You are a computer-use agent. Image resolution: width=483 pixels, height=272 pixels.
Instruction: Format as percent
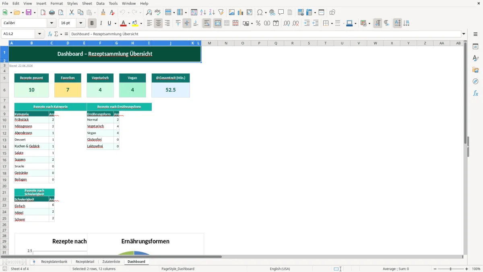click(258, 23)
